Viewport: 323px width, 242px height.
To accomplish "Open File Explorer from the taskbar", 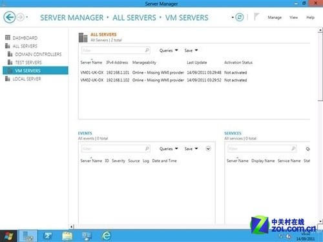I will tap(67, 236).
